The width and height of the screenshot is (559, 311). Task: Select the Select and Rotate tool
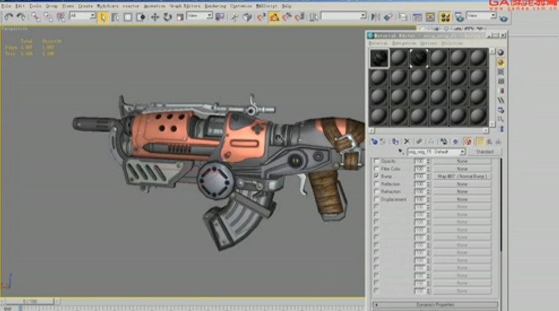click(168, 17)
